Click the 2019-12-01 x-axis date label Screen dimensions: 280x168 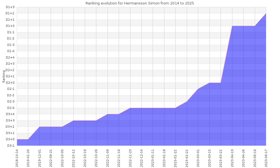tap(39, 158)
